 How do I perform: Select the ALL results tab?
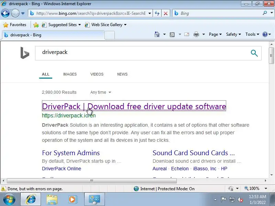click(x=46, y=74)
